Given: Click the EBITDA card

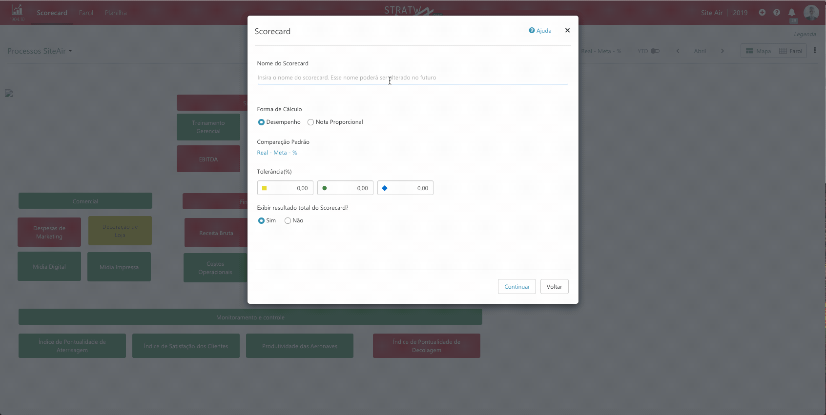Looking at the screenshot, I should [208, 159].
